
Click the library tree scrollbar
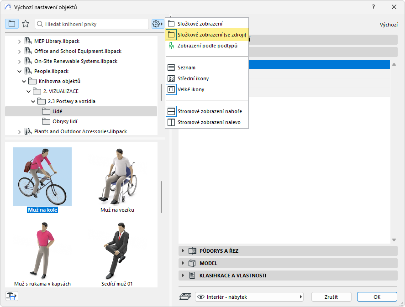[x=161, y=92]
